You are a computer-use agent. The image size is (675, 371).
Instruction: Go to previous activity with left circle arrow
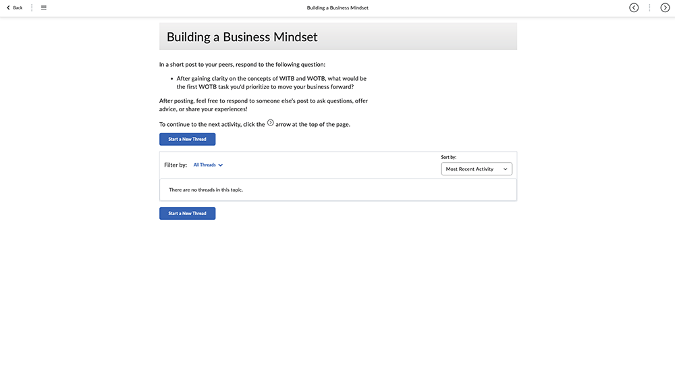[x=634, y=7]
